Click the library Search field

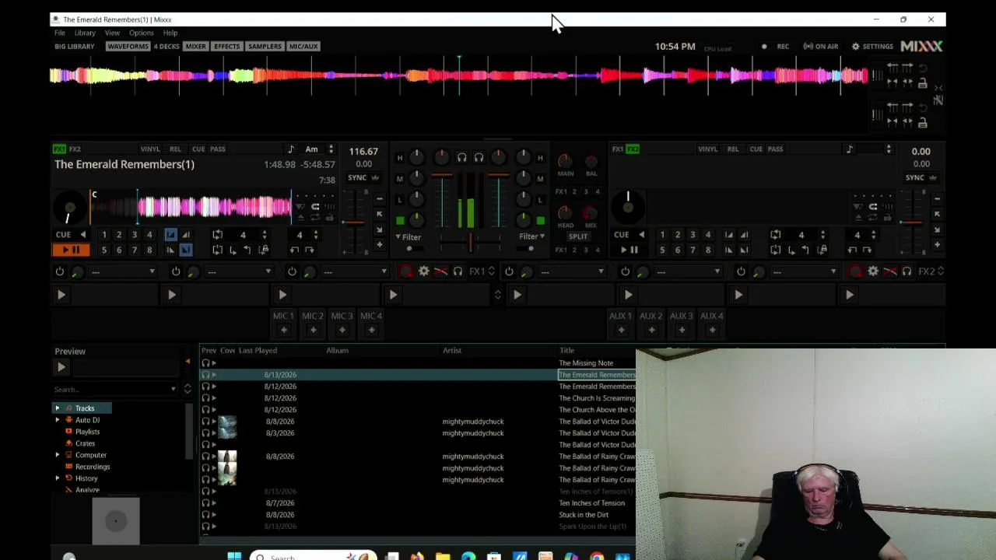115,390
